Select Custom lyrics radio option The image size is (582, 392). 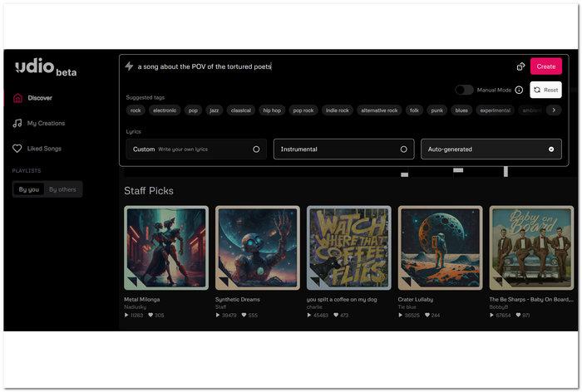pyautogui.click(x=196, y=149)
